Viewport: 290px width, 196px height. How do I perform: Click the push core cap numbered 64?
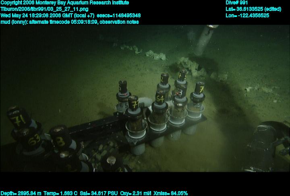160,98
